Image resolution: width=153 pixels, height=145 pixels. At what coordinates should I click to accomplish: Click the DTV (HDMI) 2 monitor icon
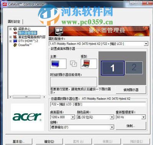[15, 41]
